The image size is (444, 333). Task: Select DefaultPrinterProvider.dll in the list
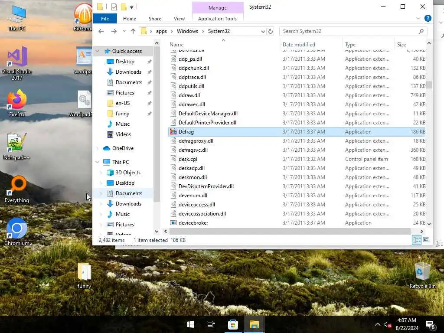297,123
